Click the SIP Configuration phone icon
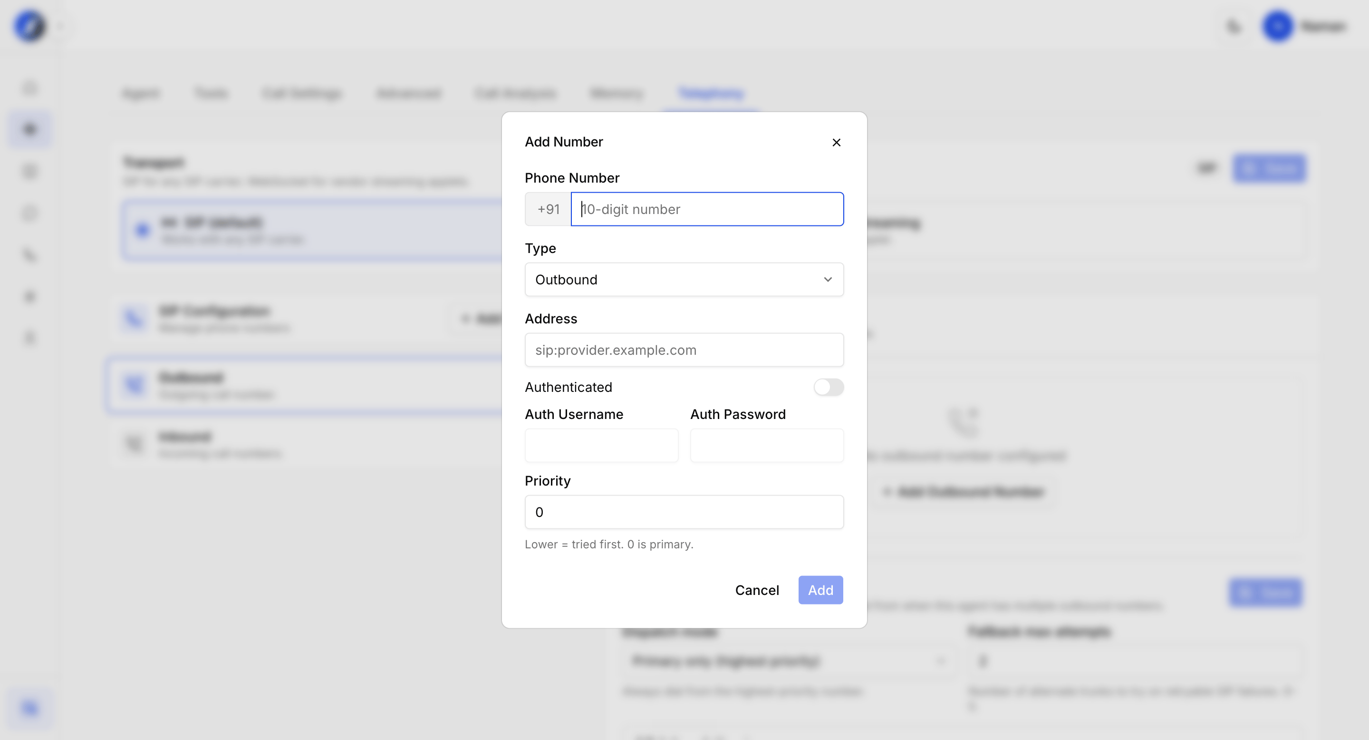Viewport: 1369px width, 740px height. click(134, 319)
